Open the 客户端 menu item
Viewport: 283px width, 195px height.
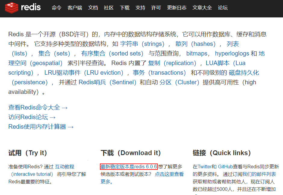click(x=75, y=8)
